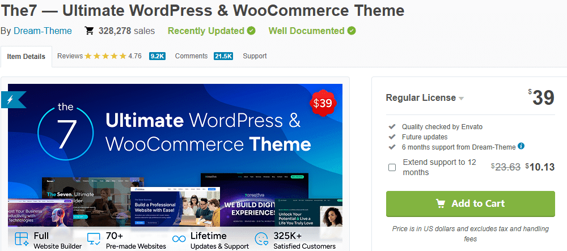Open the Reviews tab
The width and height of the screenshot is (567, 251).
coord(70,56)
